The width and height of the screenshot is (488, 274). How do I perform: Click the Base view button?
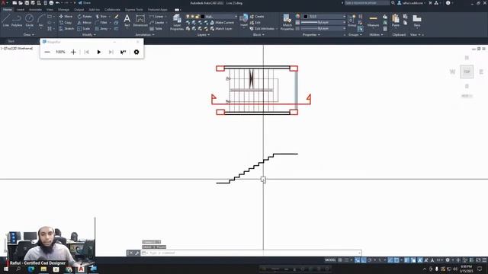(417, 21)
